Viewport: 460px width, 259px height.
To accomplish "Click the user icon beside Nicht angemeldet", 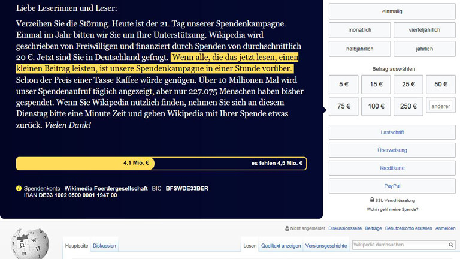I will 287,228.
